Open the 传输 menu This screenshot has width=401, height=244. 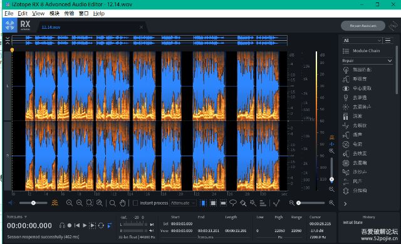pyautogui.click(x=69, y=14)
